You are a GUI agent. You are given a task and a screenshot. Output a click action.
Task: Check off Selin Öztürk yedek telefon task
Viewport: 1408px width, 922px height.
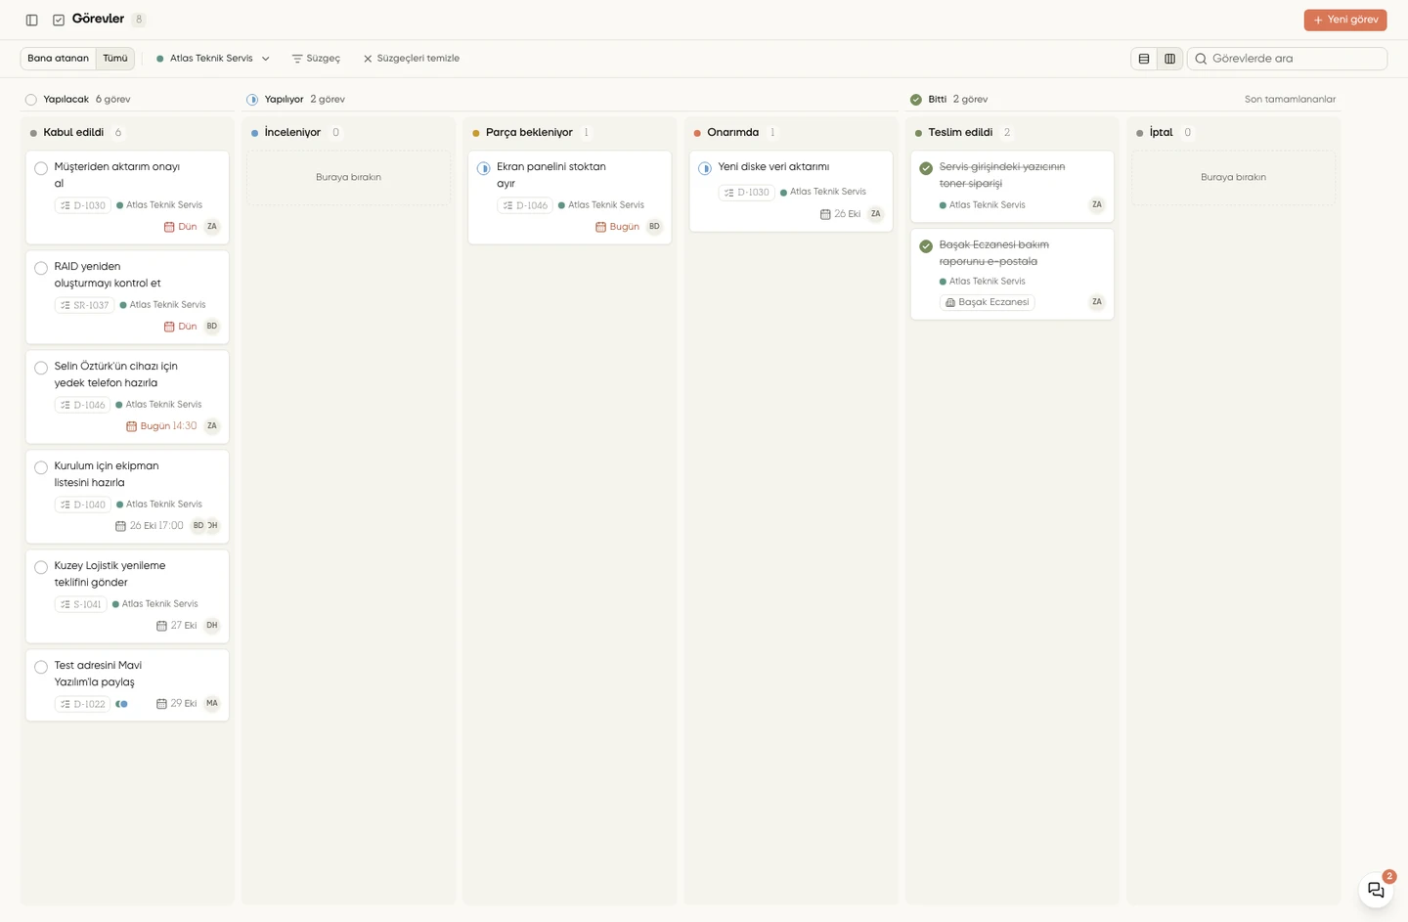[41, 368]
